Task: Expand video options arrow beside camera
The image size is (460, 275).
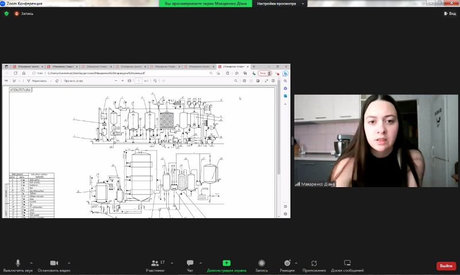Action: (x=69, y=263)
